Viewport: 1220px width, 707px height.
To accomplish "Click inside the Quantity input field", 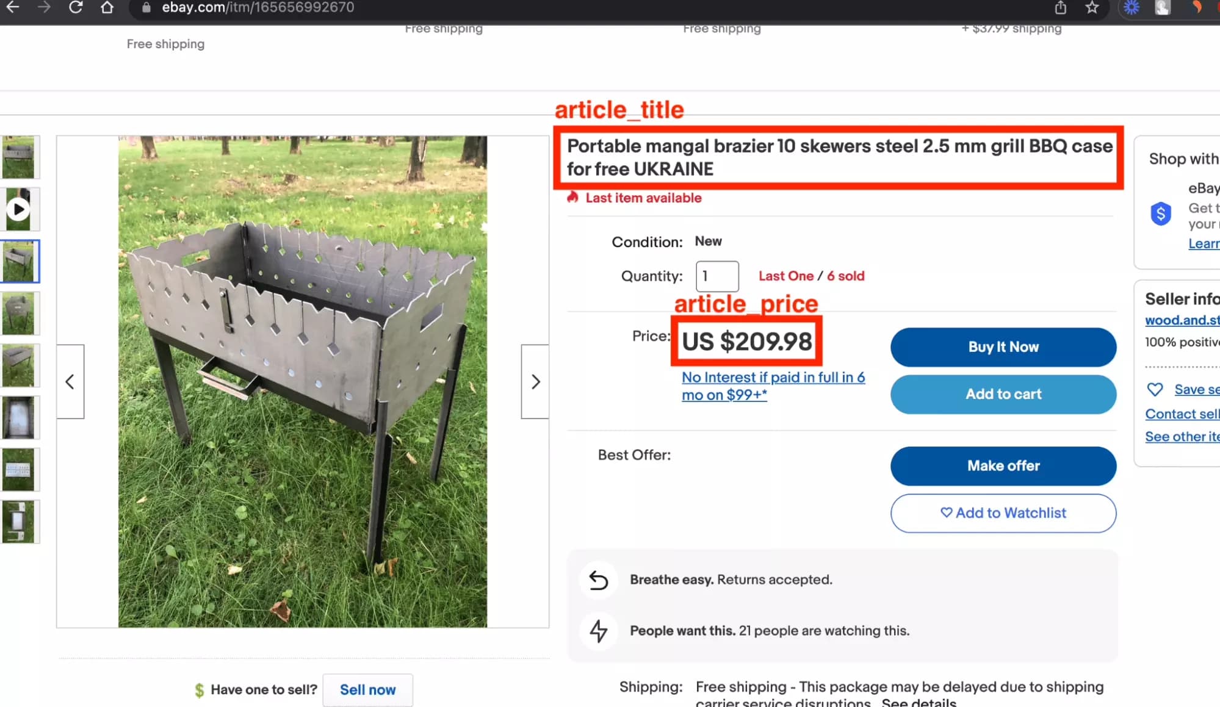I will point(716,276).
